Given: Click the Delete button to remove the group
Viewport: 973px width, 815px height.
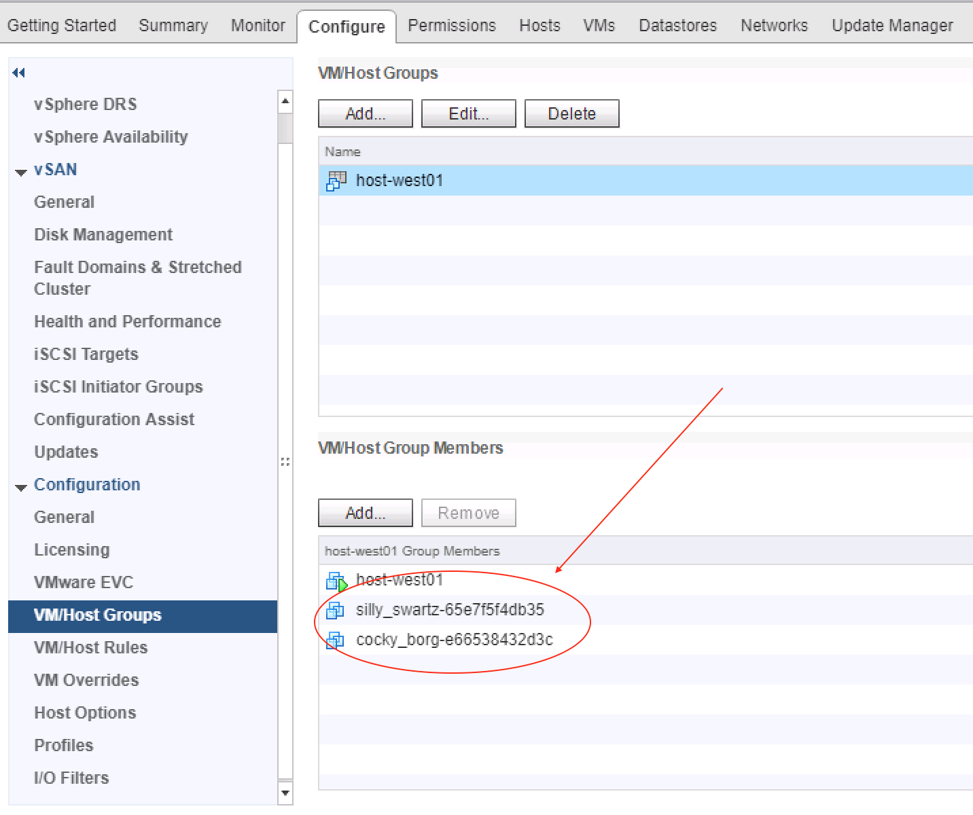Looking at the screenshot, I should click(571, 113).
